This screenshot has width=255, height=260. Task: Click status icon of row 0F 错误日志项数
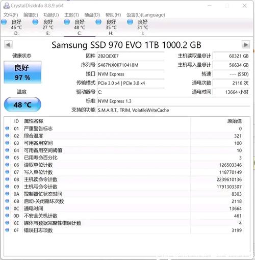(x=7, y=230)
